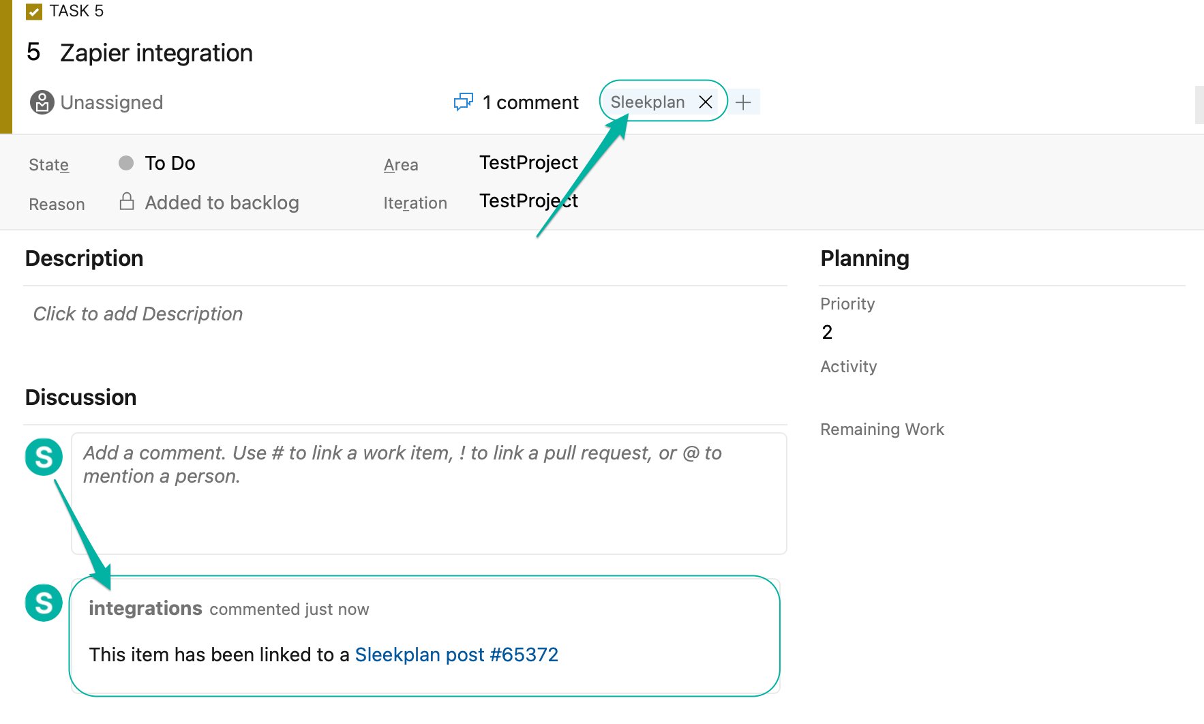Viewport: 1204px width, 724px height.
Task: Click the lock icon beside the Reason field
Action: tap(127, 201)
